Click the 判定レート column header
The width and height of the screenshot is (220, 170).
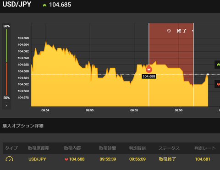[x=205, y=148]
